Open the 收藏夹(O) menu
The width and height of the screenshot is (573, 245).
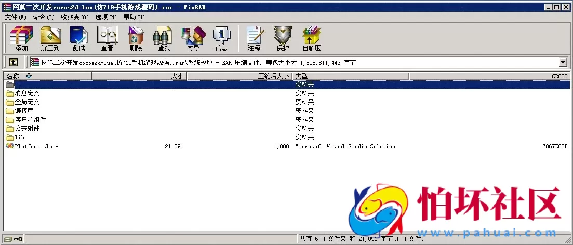[75, 17]
